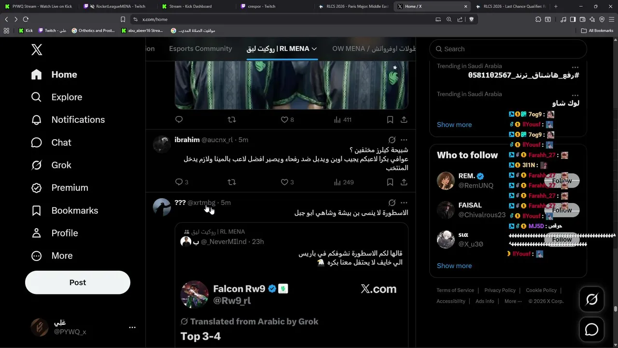Open Ads info footer link
Image resolution: width=618 pixels, height=348 pixels.
pyautogui.click(x=485, y=301)
